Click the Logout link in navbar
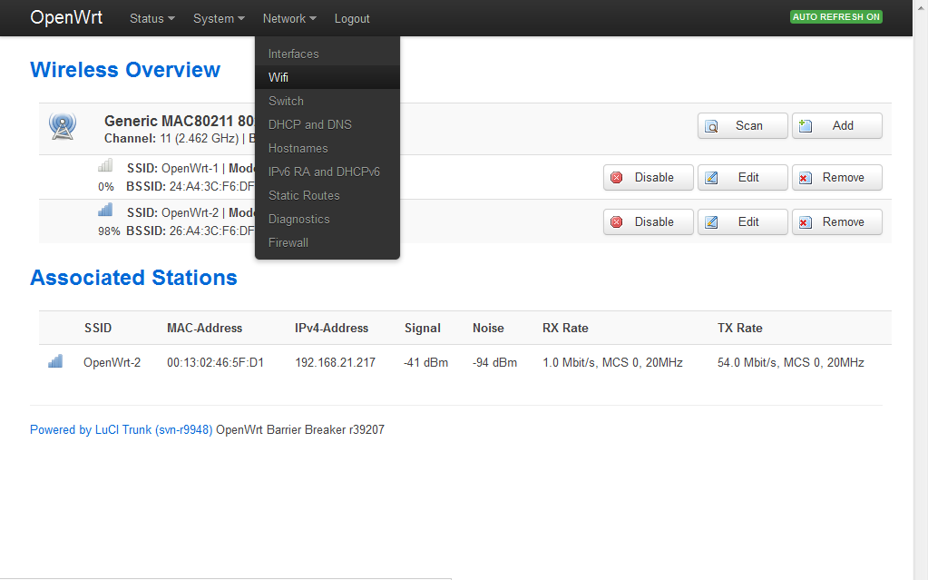Screen dimensions: 928x580 point(352,18)
